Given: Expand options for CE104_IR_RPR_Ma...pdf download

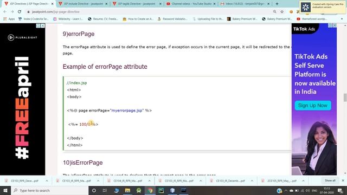Looking at the screenshot, I should [150, 181].
